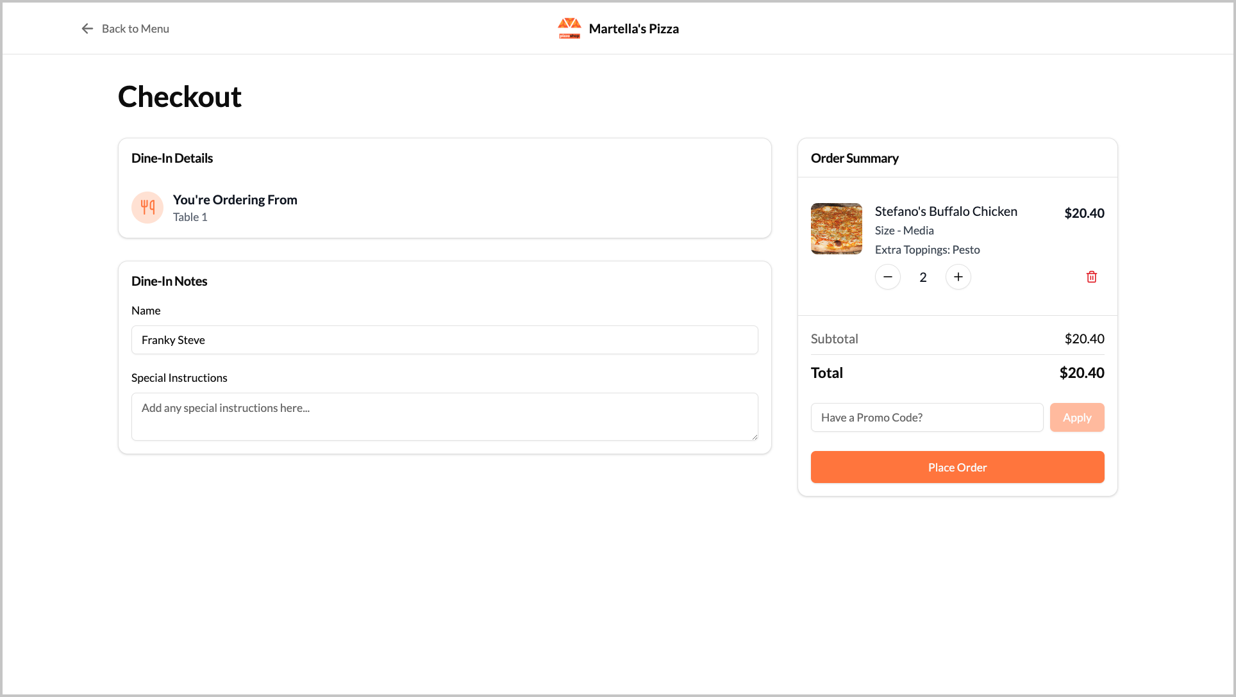Image resolution: width=1236 pixels, height=697 pixels.
Task: Click the Special Instructions text area
Action: [444, 416]
